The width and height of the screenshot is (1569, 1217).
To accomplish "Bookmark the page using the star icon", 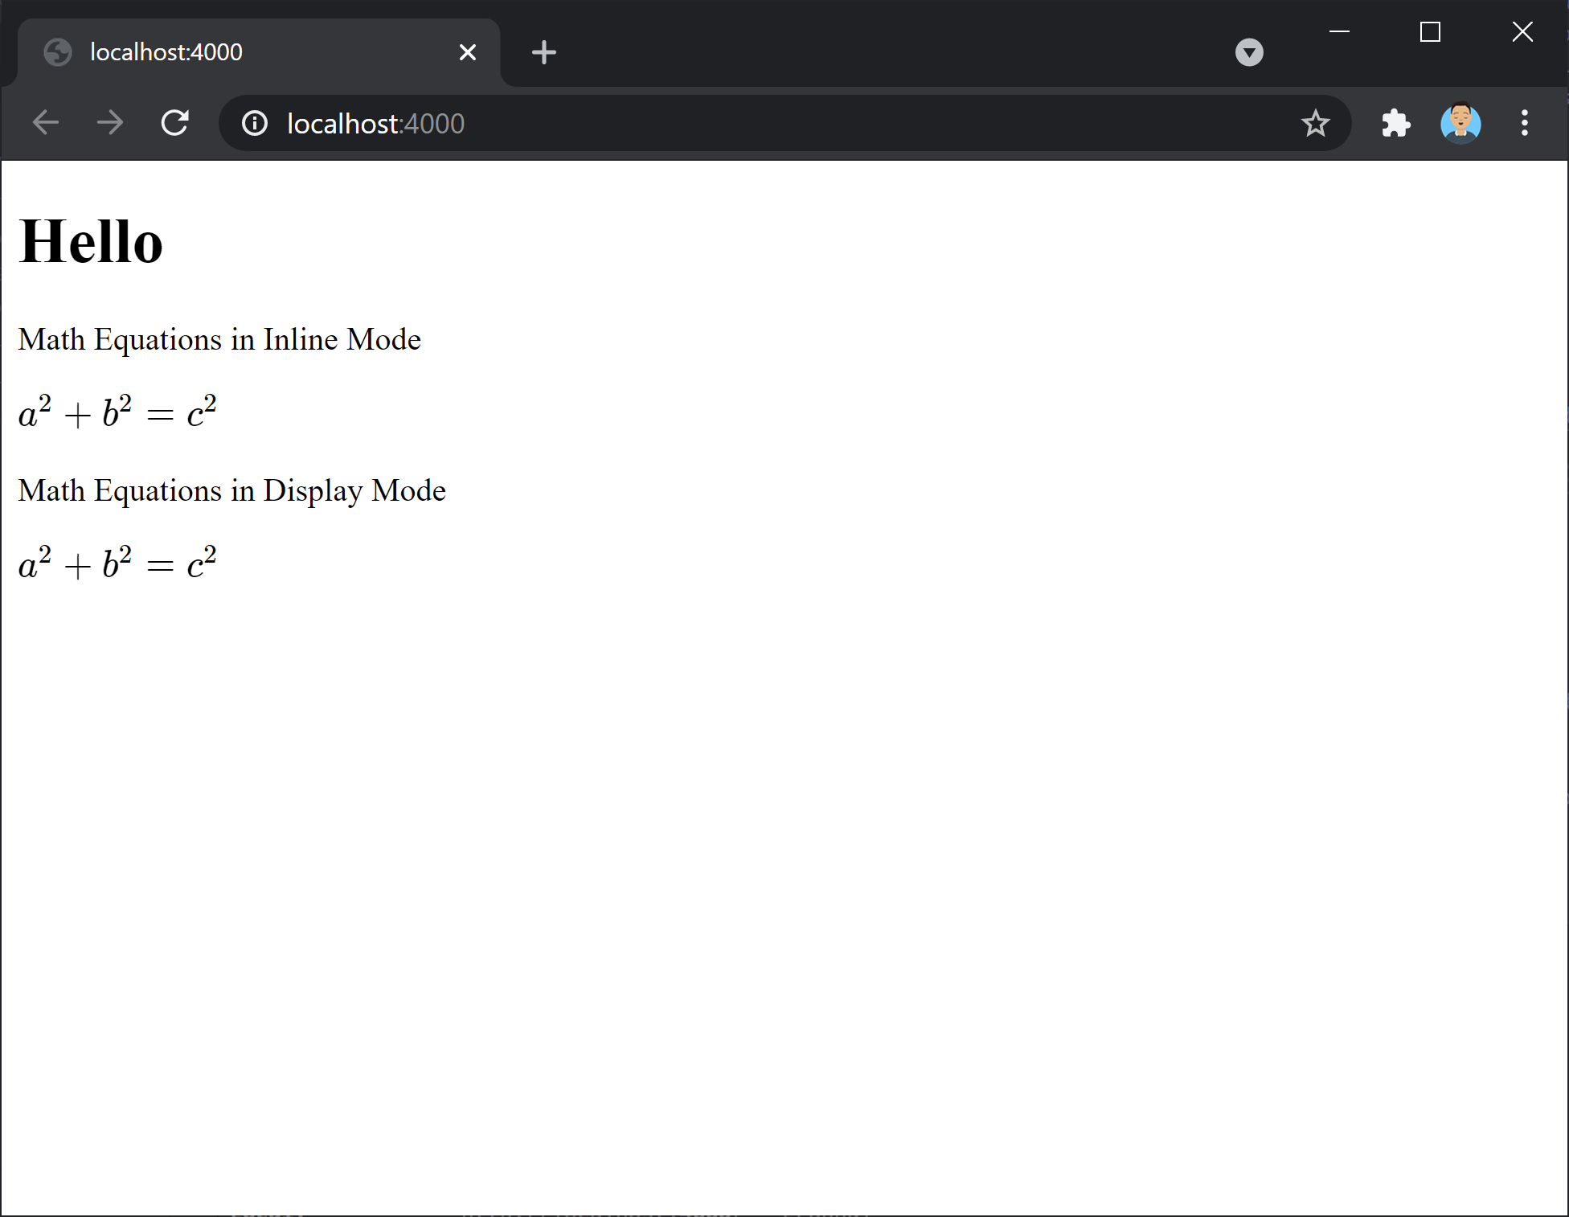I will click(1316, 123).
